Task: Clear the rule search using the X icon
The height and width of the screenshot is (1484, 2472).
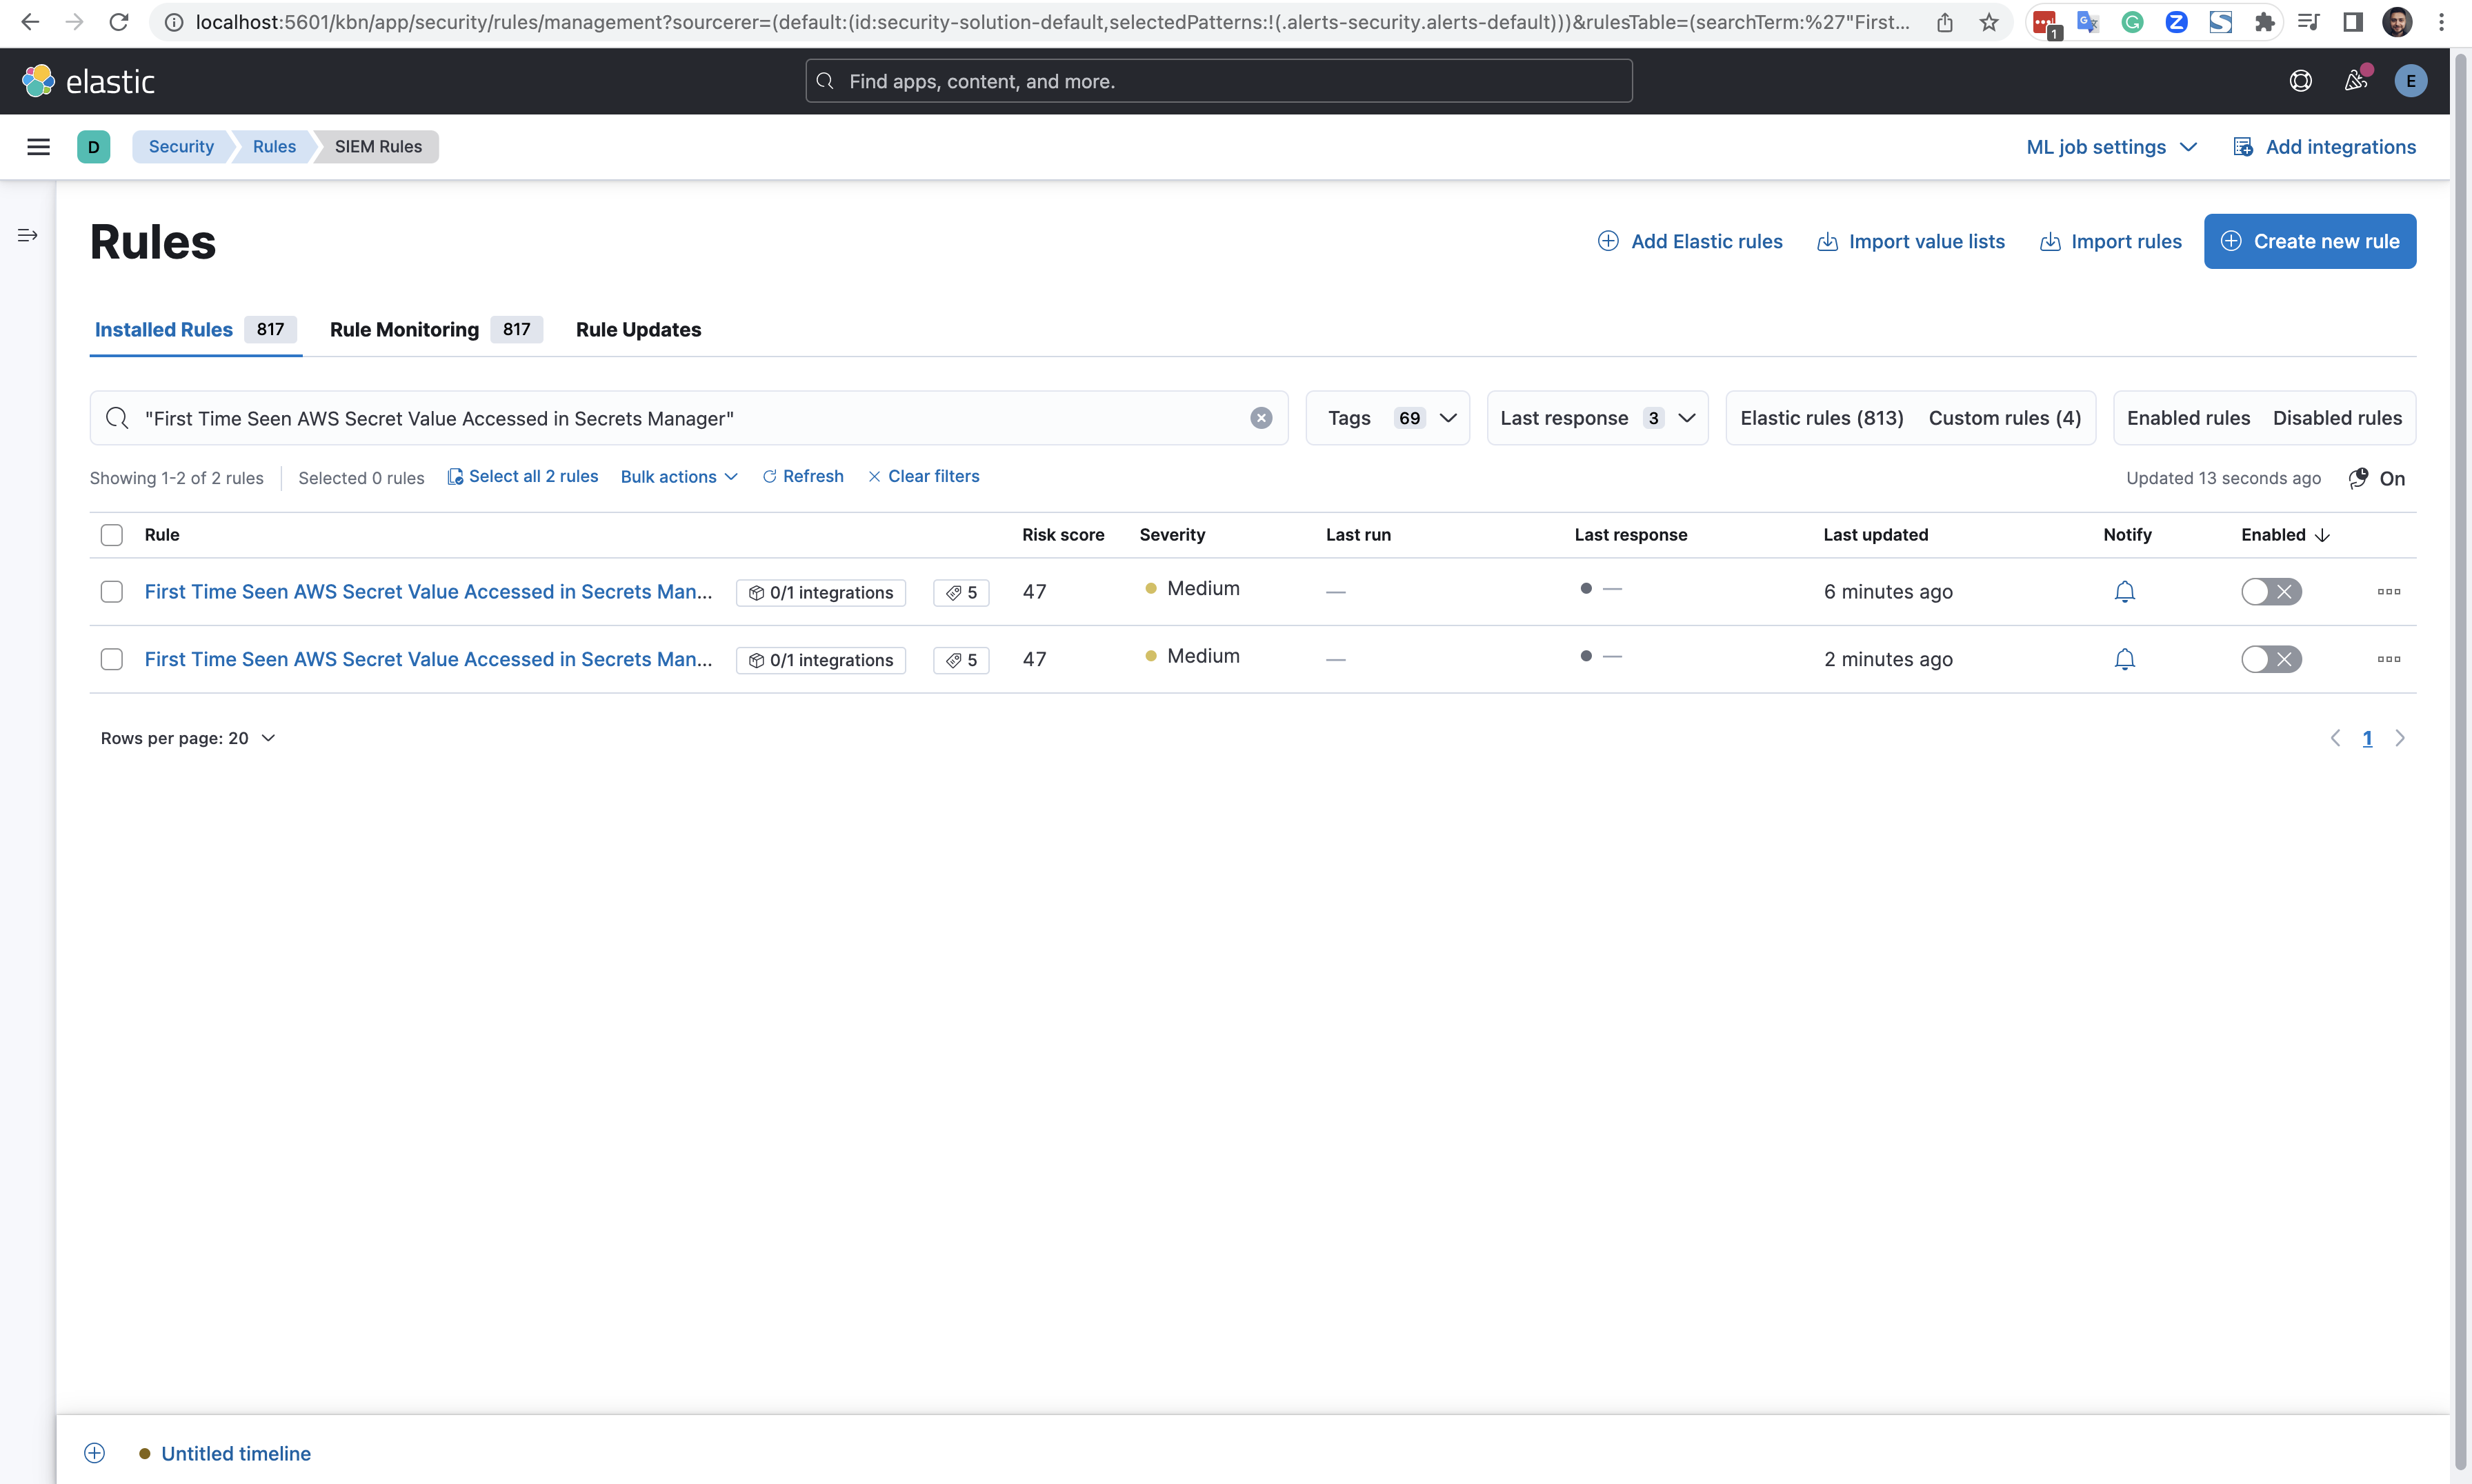Action: pos(1261,418)
